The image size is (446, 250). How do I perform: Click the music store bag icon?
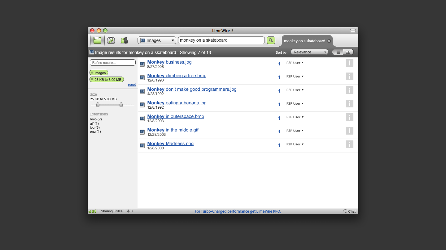tap(111, 40)
